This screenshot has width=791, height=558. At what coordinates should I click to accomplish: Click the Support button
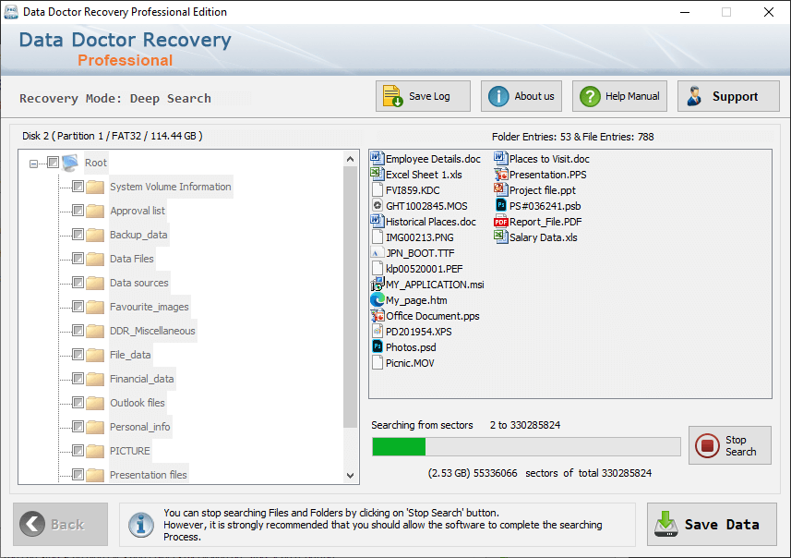728,96
